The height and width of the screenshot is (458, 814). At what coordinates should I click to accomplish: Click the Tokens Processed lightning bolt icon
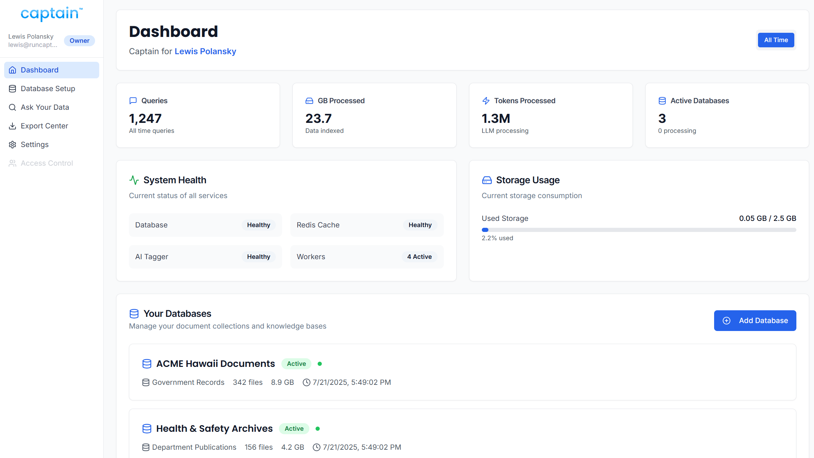click(486, 101)
